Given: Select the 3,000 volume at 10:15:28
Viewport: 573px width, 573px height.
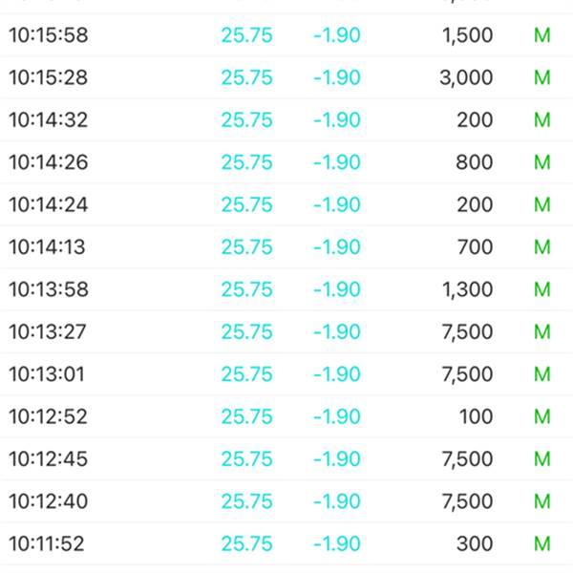Looking at the screenshot, I should click(466, 78).
